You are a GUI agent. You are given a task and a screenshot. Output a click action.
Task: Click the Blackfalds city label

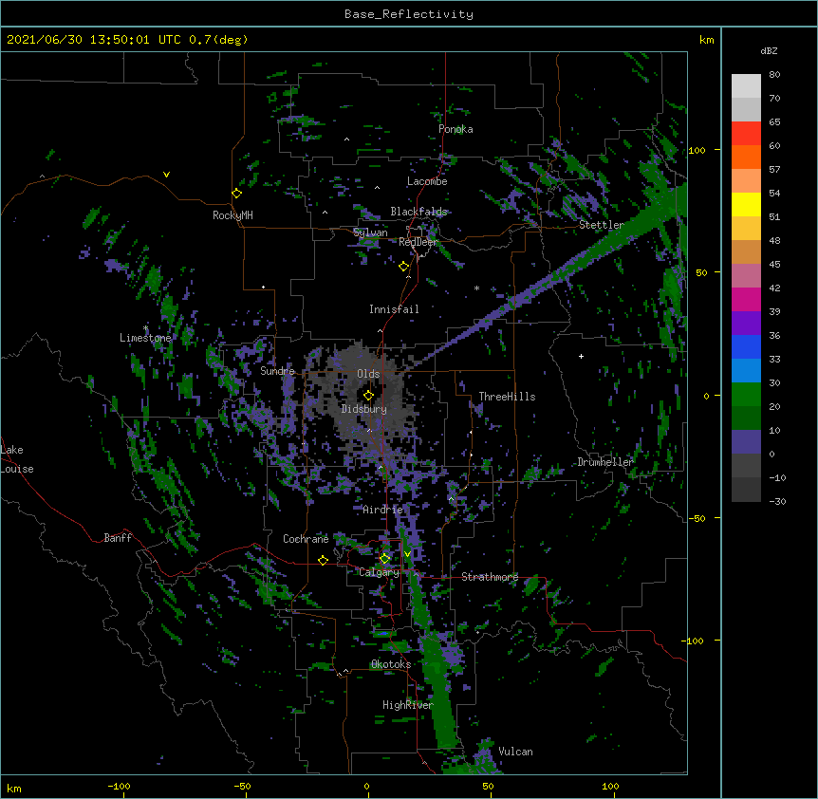418,212
